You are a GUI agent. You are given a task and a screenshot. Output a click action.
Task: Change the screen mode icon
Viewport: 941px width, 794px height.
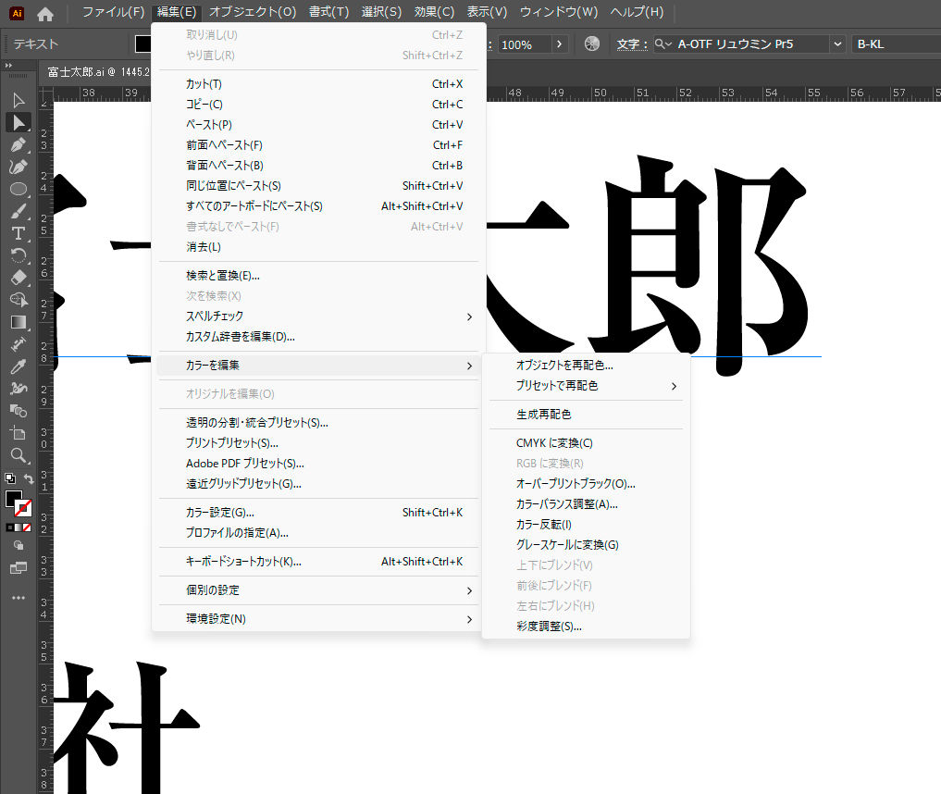tap(18, 568)
